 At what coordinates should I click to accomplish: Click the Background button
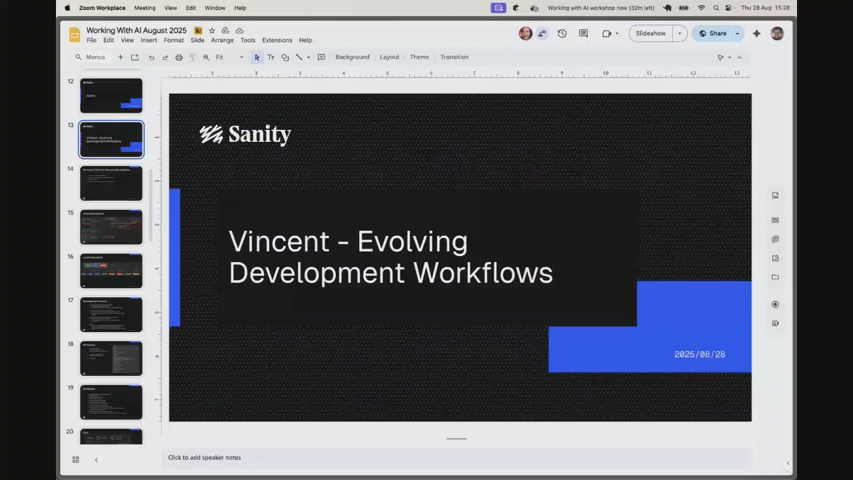[352, 57]
